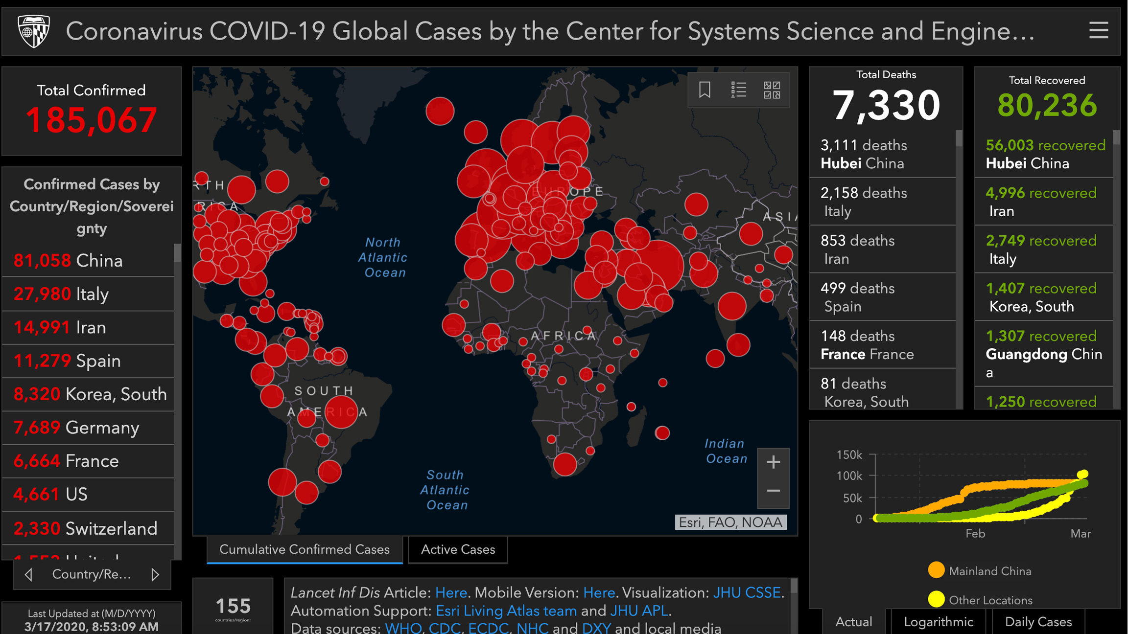
Task: Click the 3,111 deaths Hubei China entry
Action: (x=882, y=154)
